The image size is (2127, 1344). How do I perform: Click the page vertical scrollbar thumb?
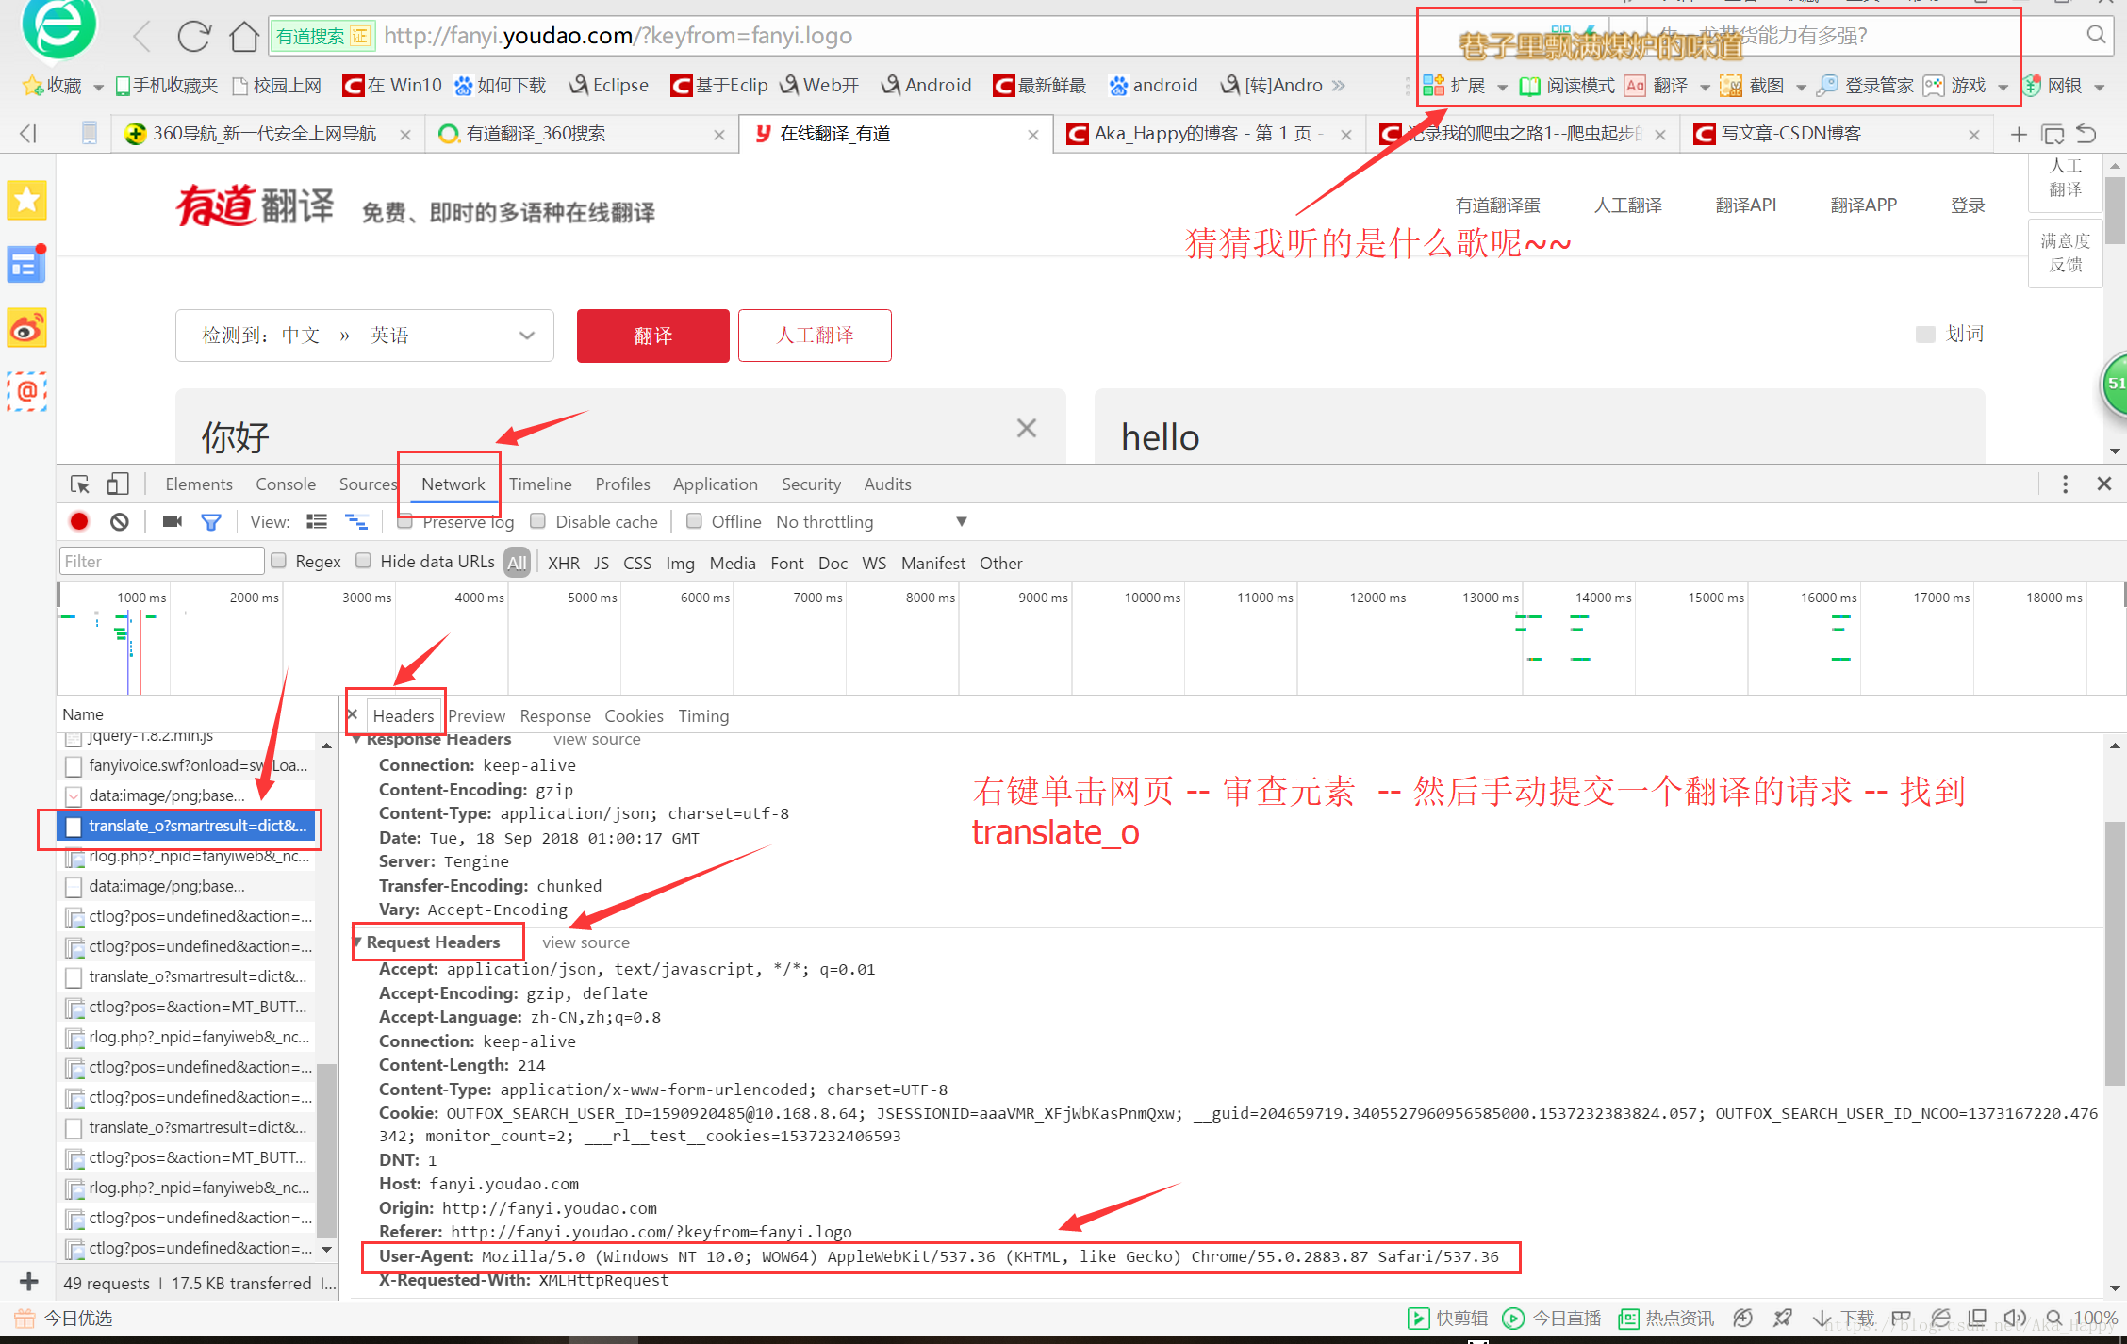click(2115, 209)
